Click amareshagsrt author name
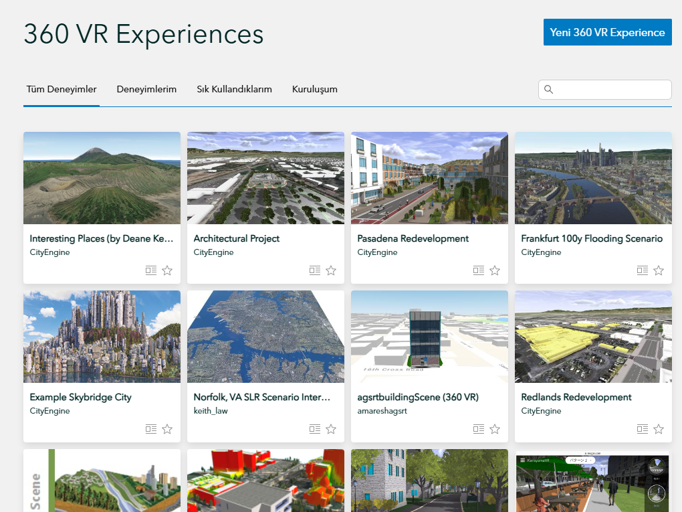The width and height of the screenshot is (682, 512). (x=382, y=410)
